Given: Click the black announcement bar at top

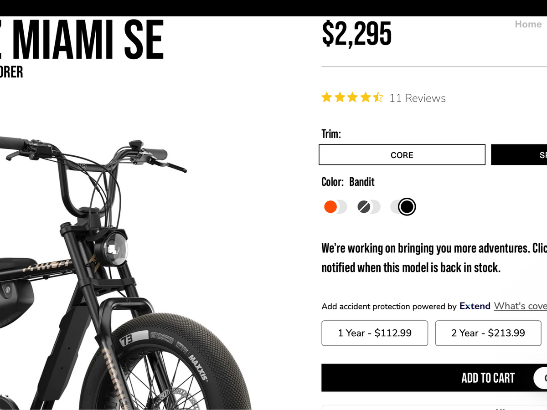Looking at the screenshot, I should (273, 8).
